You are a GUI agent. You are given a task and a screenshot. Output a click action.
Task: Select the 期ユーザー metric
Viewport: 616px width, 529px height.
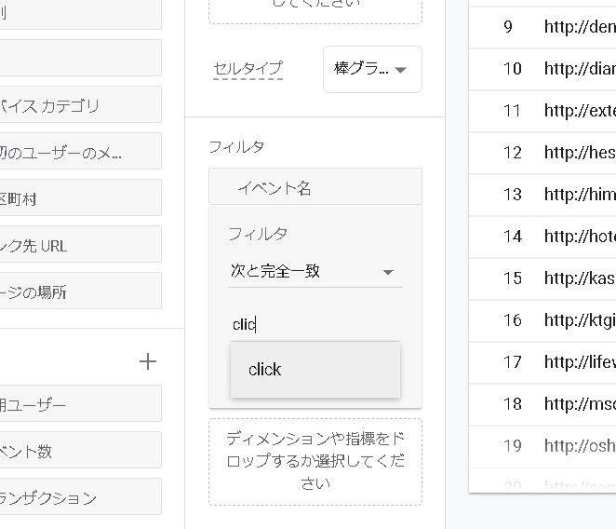(79, 405)
